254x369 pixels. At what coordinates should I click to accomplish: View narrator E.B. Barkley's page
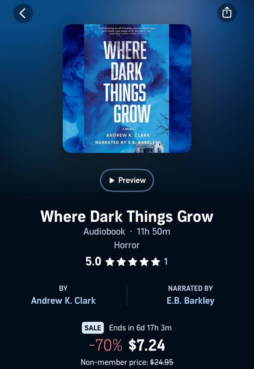(190, 300)
